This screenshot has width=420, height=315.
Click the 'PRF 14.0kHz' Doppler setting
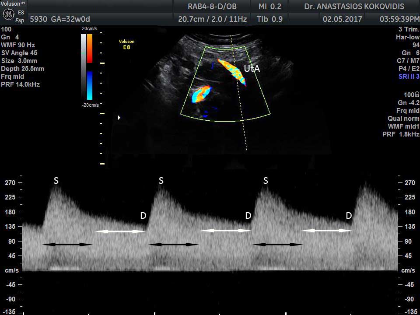click(21, 84)
